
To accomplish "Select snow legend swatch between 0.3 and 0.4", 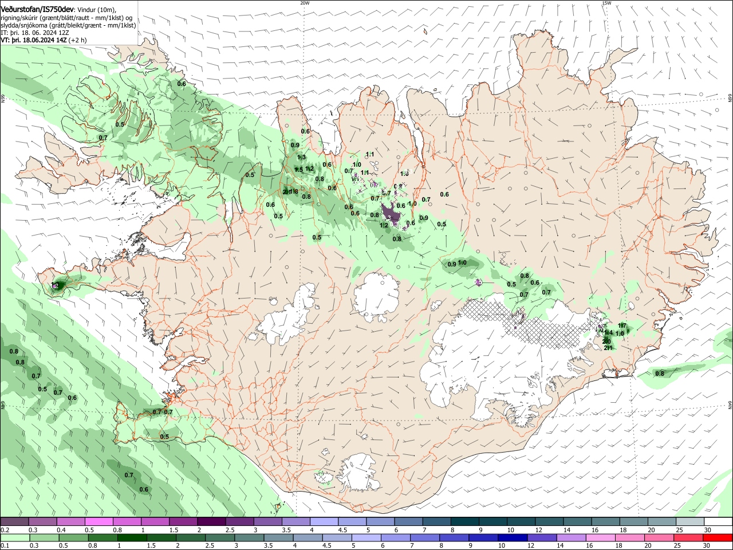I will click(x=43, y=521).
